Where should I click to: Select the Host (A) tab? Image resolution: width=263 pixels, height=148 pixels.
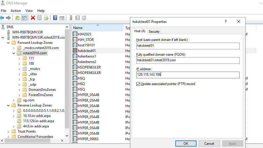pyautogui.click(x=140, y=31)
